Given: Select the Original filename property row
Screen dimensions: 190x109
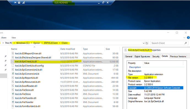Looking at the screenshot, I should (x=156, y=101).
